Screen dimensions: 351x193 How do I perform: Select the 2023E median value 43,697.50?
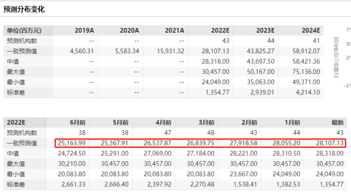(x=260, y=61)
